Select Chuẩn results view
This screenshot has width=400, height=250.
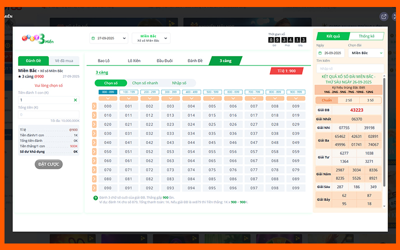[x=327, y=100]
